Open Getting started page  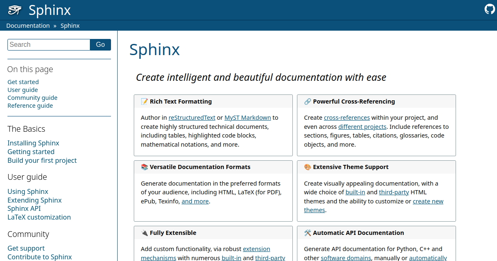pos(31,152)
